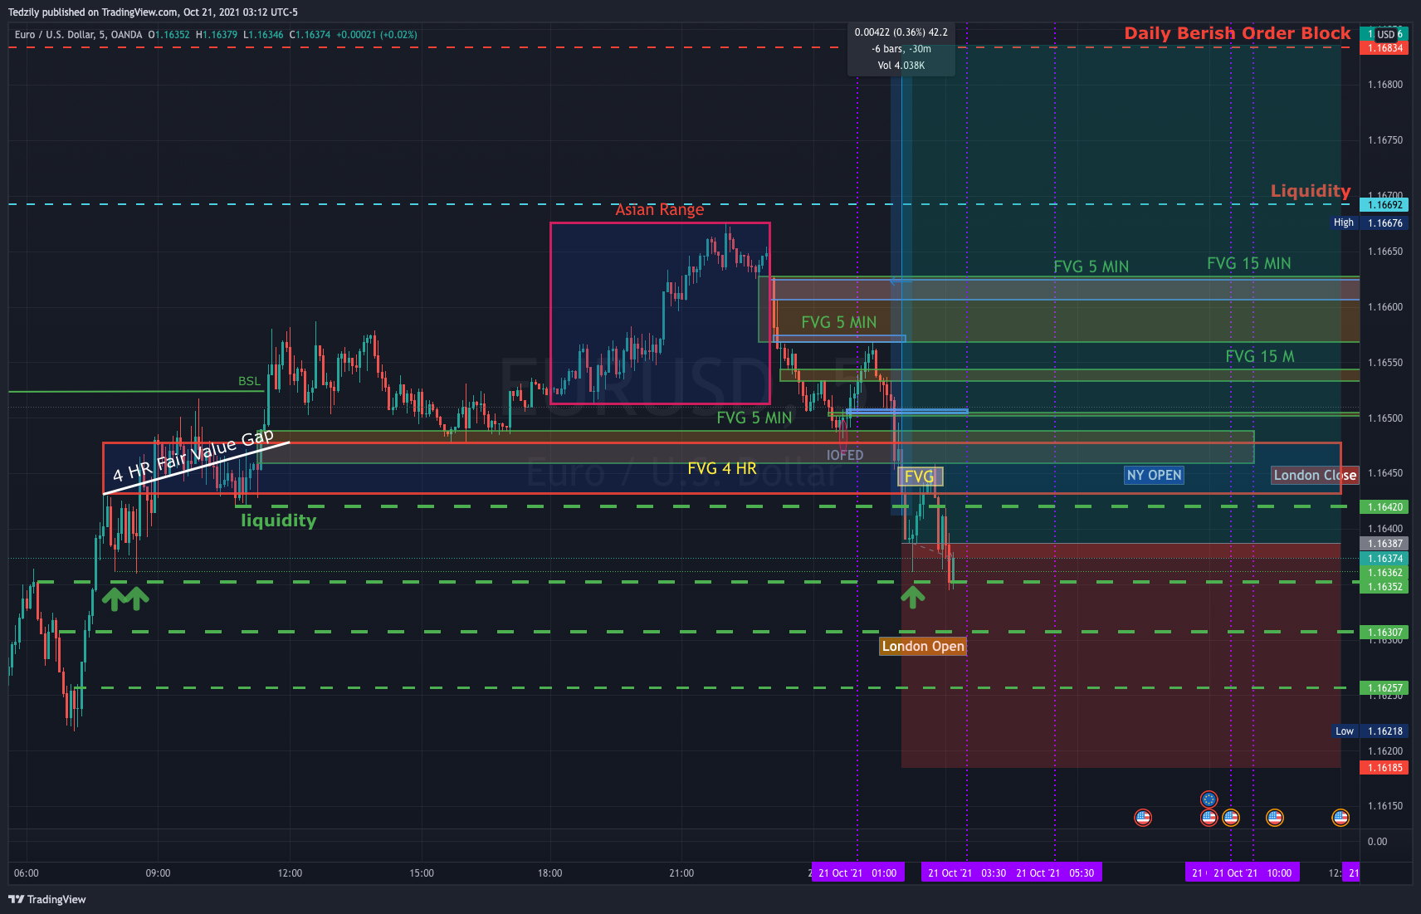Click the Tedzily published on TradingView.com header
This screenshot has height=914, width=1421.
pos(153,12)
